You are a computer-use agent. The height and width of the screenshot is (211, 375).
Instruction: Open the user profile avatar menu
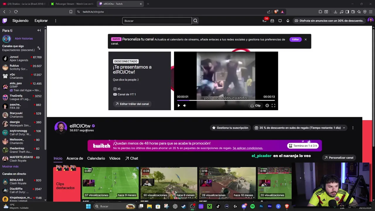(x=370, y=21)
